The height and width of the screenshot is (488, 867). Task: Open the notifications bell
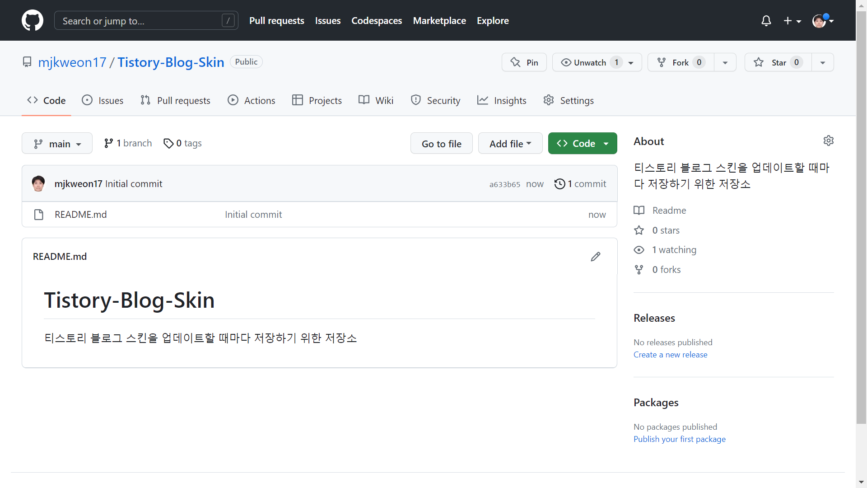click(766, 21)
